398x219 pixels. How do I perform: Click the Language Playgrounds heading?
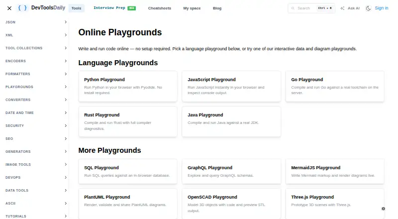(x=118, y=63)
